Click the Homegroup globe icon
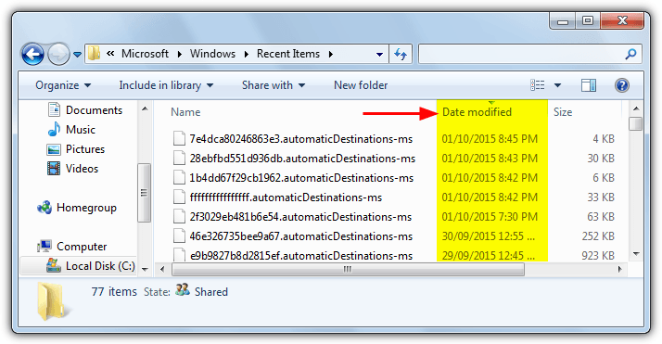The width and height of the screenshot is (662, 344). 45,208
